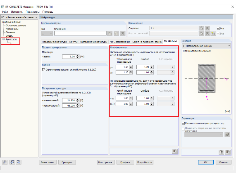
Task: Set default coefficients icon below coefficients panel
Action: 175,151
